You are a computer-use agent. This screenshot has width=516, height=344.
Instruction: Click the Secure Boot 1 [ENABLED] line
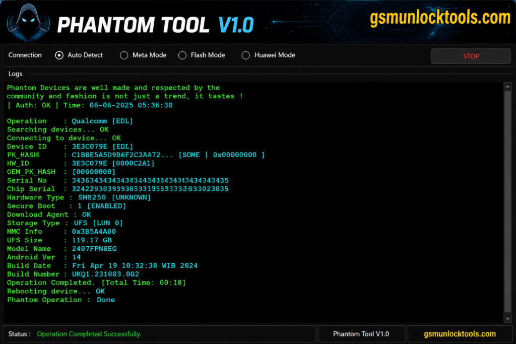pyautogui.click(x=67, y=206)
